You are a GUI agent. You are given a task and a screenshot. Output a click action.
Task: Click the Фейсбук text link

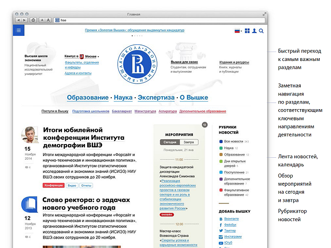230,225
